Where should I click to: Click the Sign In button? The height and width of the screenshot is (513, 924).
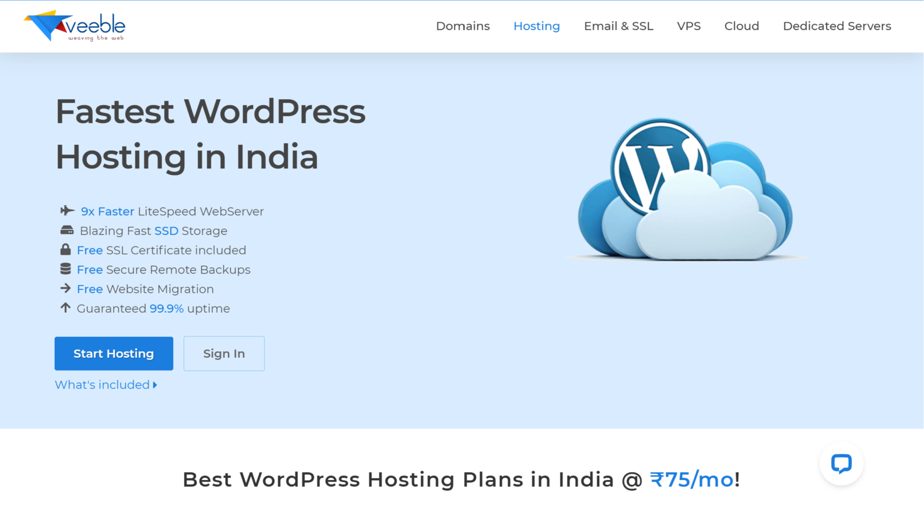point(224,354)
